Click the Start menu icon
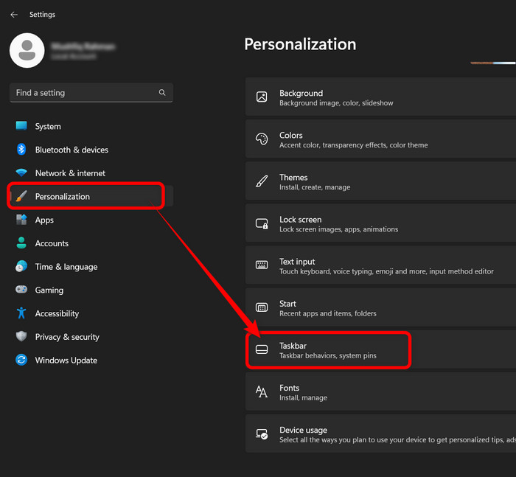 coord(262,307)
